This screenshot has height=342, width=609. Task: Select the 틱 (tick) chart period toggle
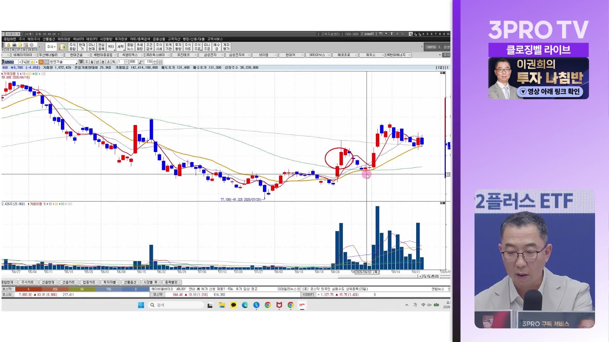pos(114,62)
